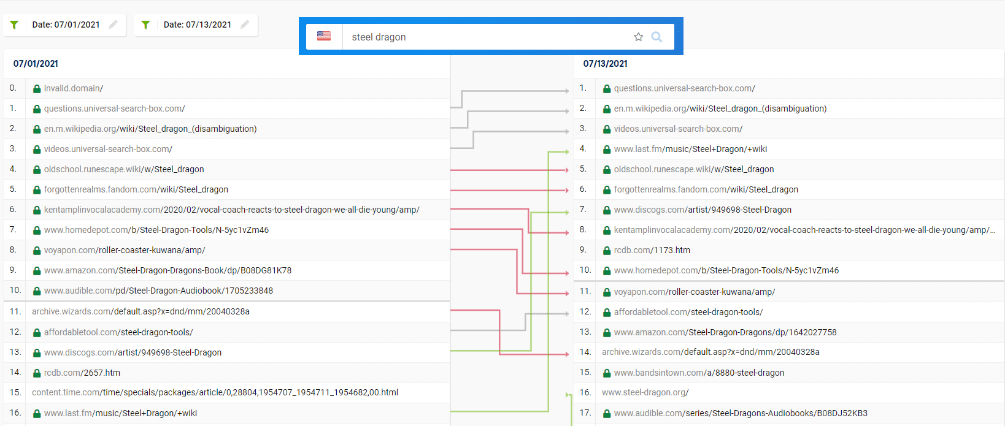Open right-side www.last.fm Steel+Dragon wiki link

click(x=690, y=149)
